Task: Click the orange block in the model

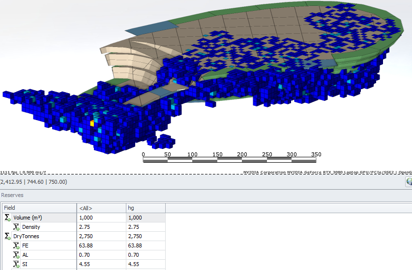Action: pyautogui.click(x=92, y=123)
